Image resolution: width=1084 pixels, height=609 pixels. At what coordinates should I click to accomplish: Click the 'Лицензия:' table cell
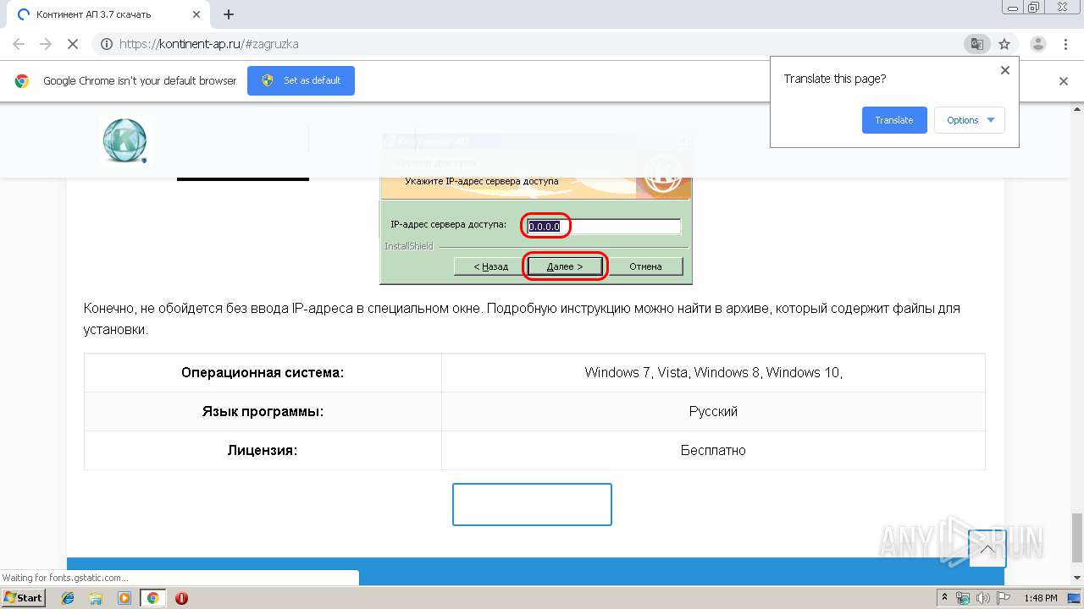pos(263,450)
